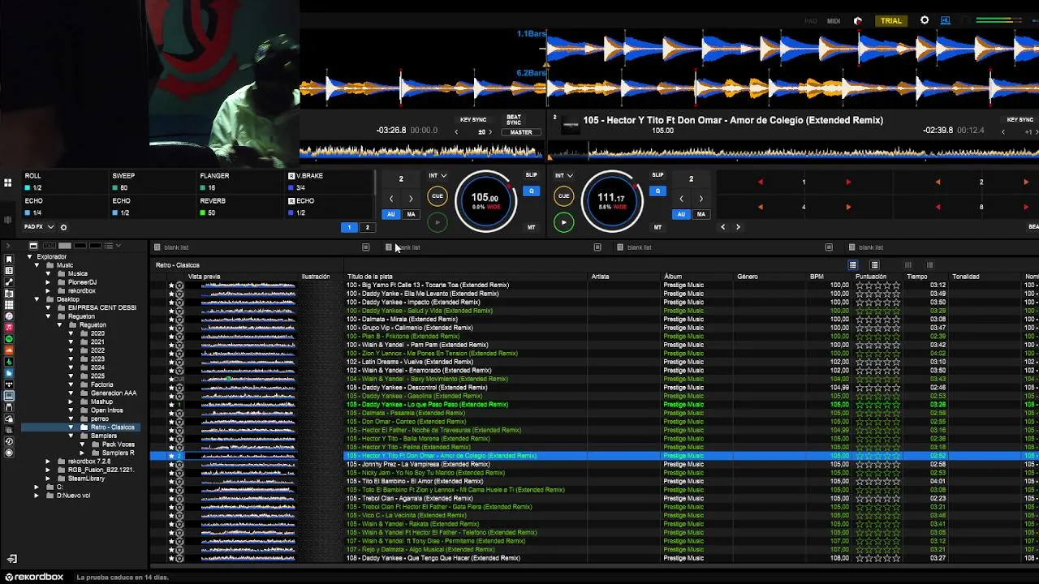Click the MASTER button on deck 1
The width and height of the screenshot is (1039, 584).
pos(521,132)
